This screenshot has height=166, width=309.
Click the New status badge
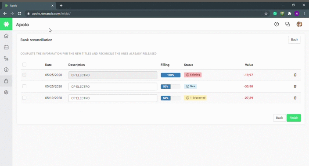click(190, 86)
